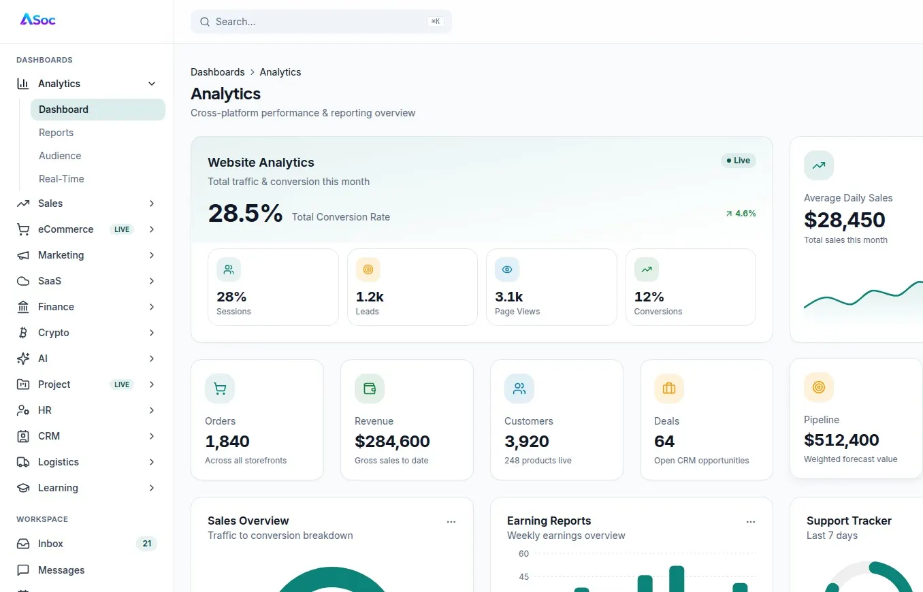The height and width of the screenshot is (592, 923).
Task: Collapse the Analytics sidebar section chevron
Action: pyautogui.click(x=152, y=84)
